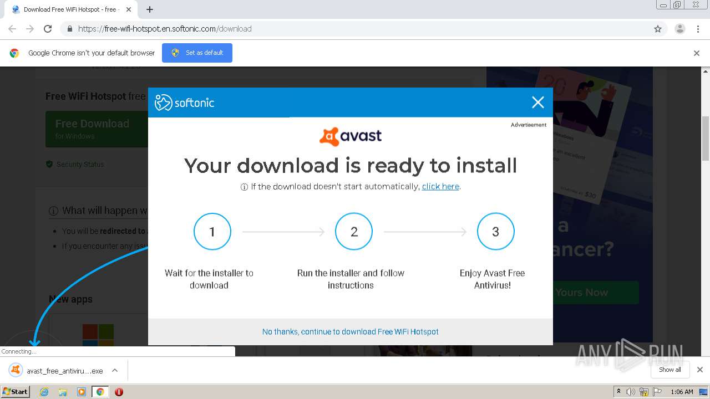Click the Avast logo

(x=351, y=136)
